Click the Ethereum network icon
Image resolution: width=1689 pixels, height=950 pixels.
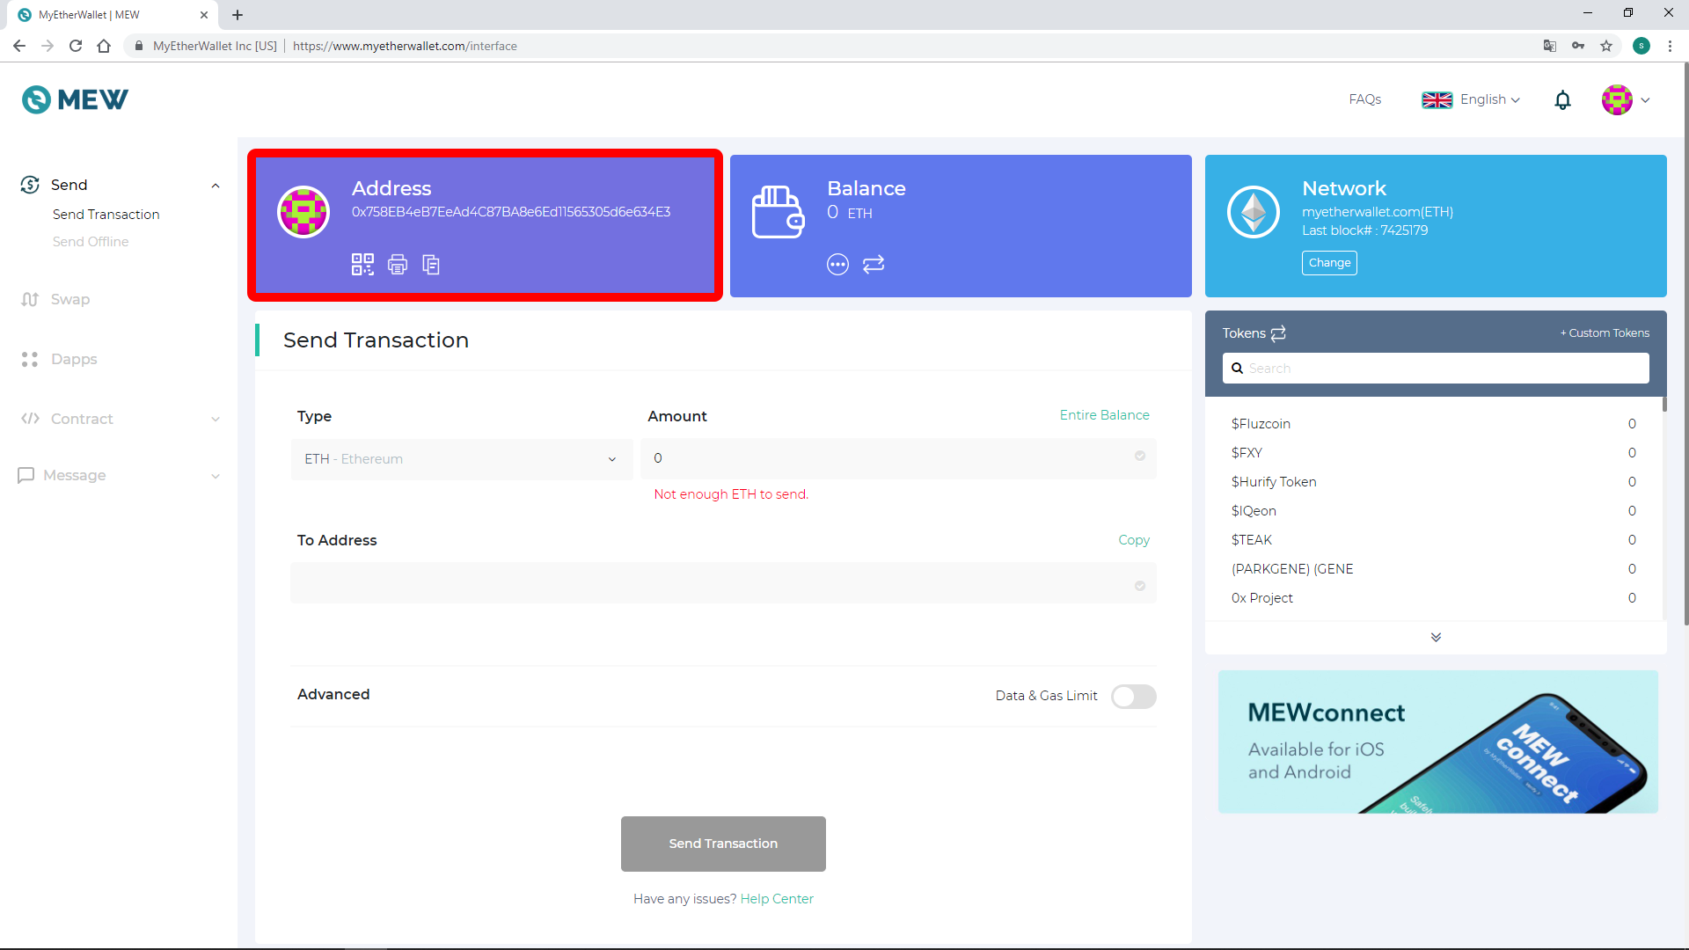pos(1254,212)
